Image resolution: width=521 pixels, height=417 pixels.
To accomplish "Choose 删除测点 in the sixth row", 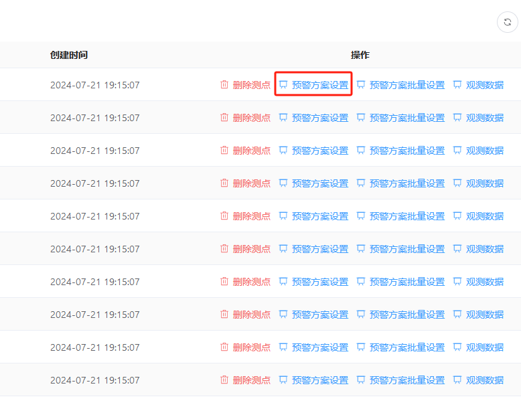I will [251, 249].
